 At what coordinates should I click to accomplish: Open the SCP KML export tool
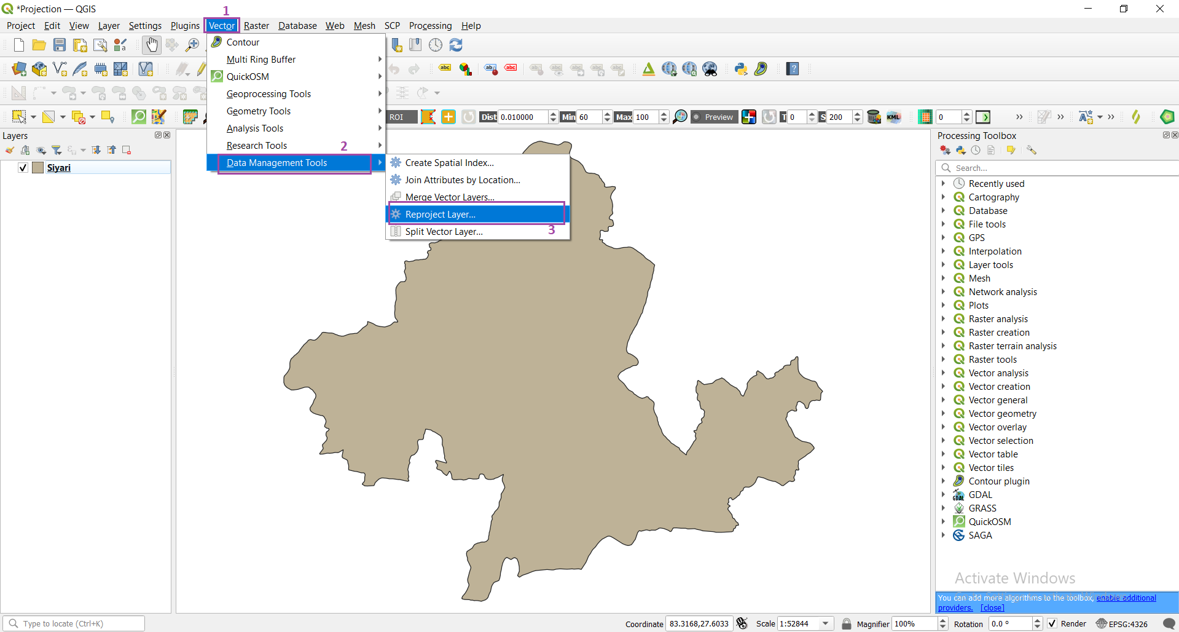pyautogui.click(x=894, y=117)
